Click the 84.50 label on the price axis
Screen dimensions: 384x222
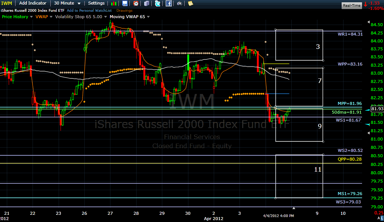pyautogui.click(x=377, y=25)
